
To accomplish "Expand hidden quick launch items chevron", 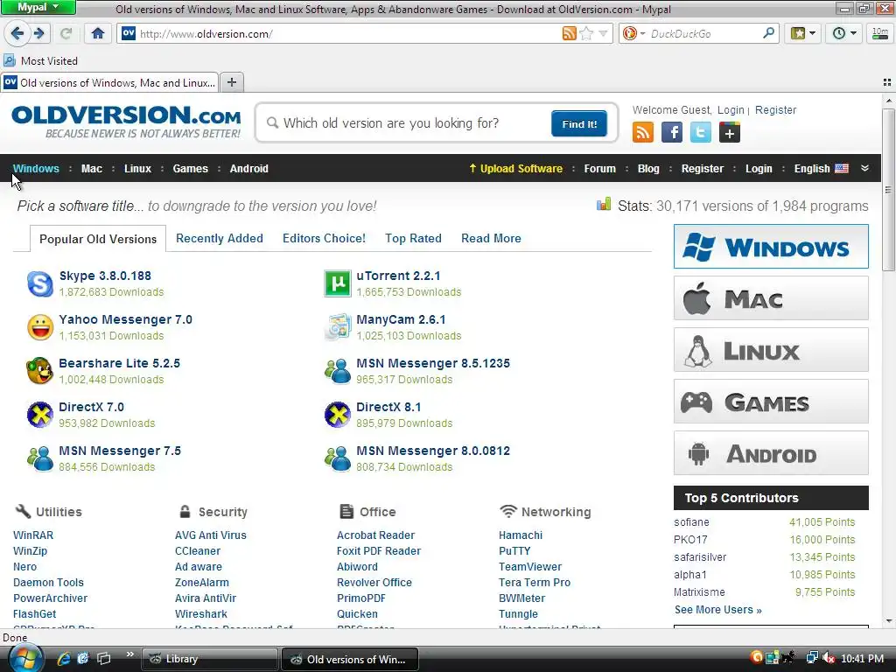I will click(129, 654).
